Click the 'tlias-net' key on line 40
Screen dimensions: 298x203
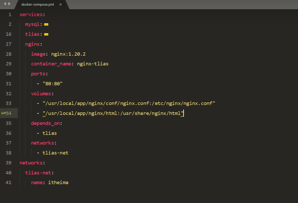(x=38, y=173)
